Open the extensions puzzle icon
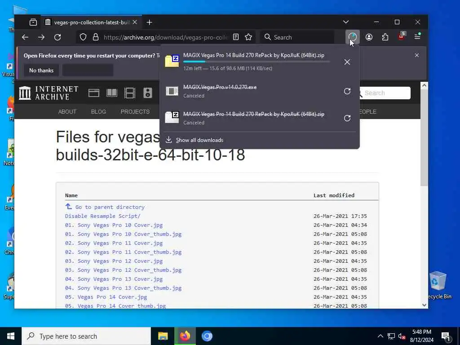This screenshot has height=345, width=460. [385, 37]
